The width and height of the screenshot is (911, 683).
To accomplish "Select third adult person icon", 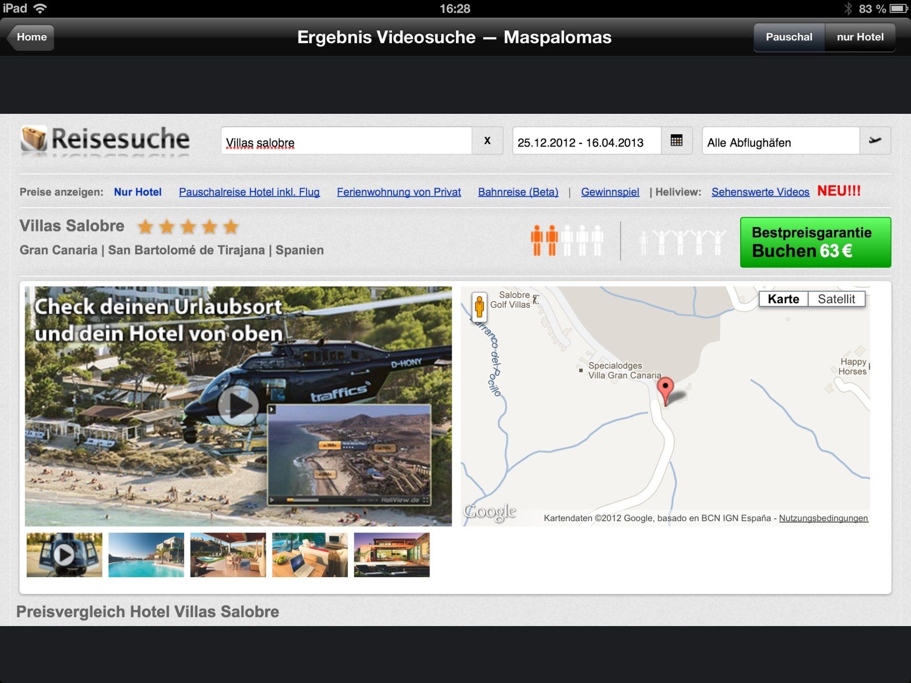I will 567,240.
